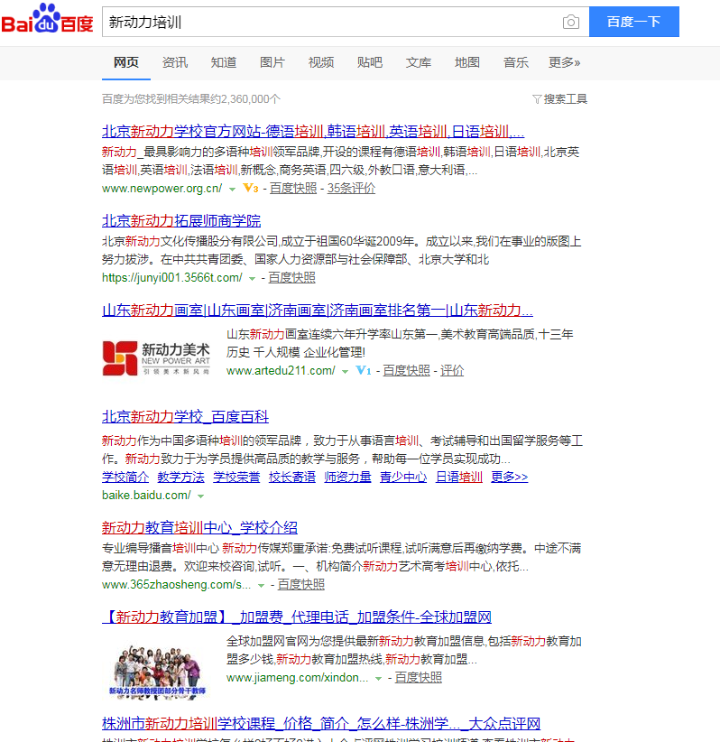Open the 更多» tab menu

[x=565, y=62]
